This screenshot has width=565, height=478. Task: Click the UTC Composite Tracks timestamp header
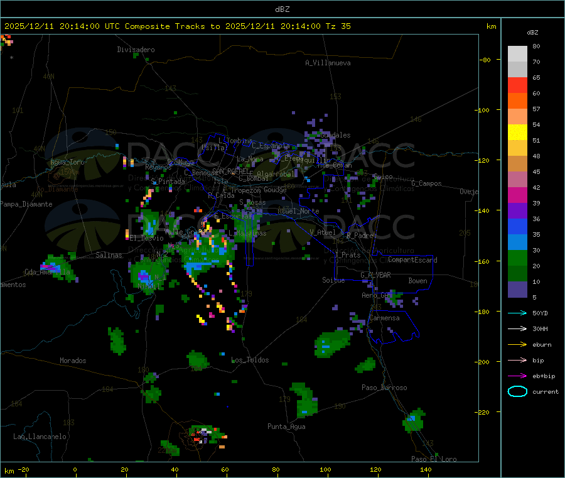point(178,26)
